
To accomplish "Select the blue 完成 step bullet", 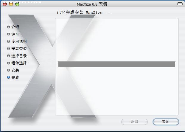I will [x=8, y=77].
